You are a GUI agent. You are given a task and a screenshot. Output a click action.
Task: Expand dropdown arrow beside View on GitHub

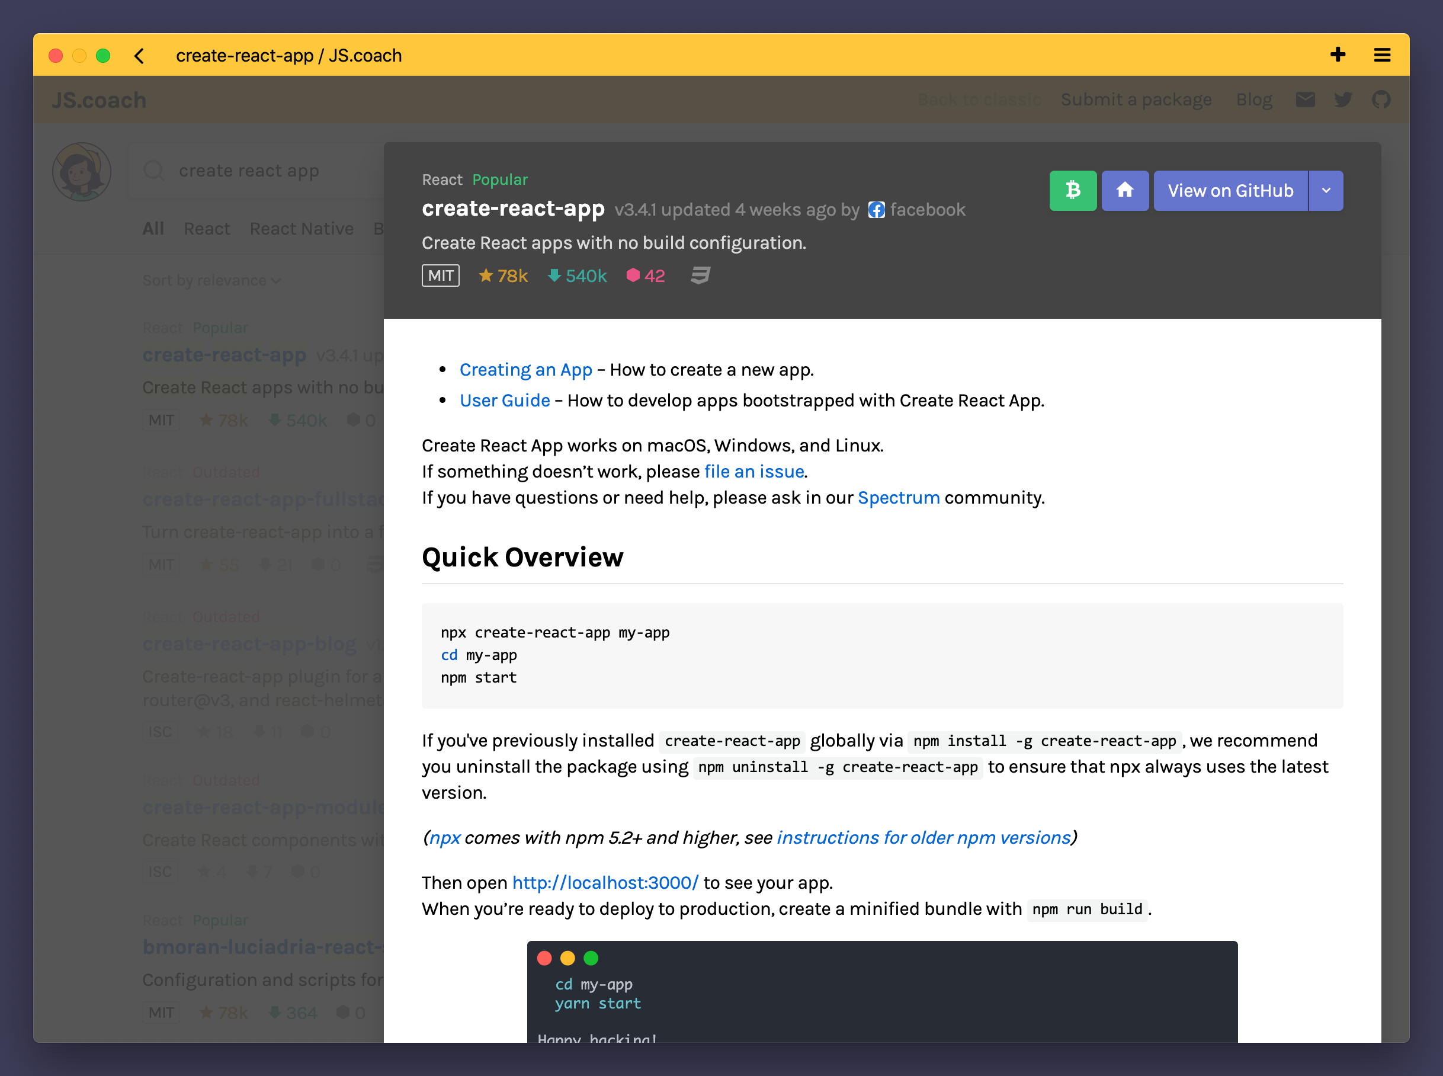1326,190
